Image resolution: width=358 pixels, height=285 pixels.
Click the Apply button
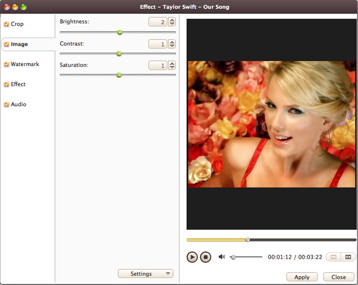coord(302,277)
